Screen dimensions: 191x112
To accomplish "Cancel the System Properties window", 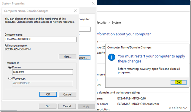I will [67, 106].
